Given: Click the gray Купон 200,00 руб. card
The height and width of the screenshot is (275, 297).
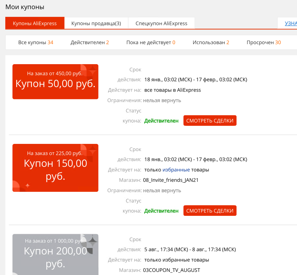Looking at the screenshot, I should point(55,254).
